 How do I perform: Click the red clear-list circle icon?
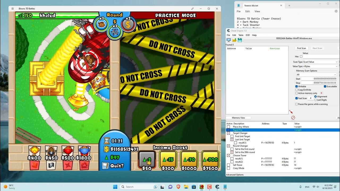point(293,118)
